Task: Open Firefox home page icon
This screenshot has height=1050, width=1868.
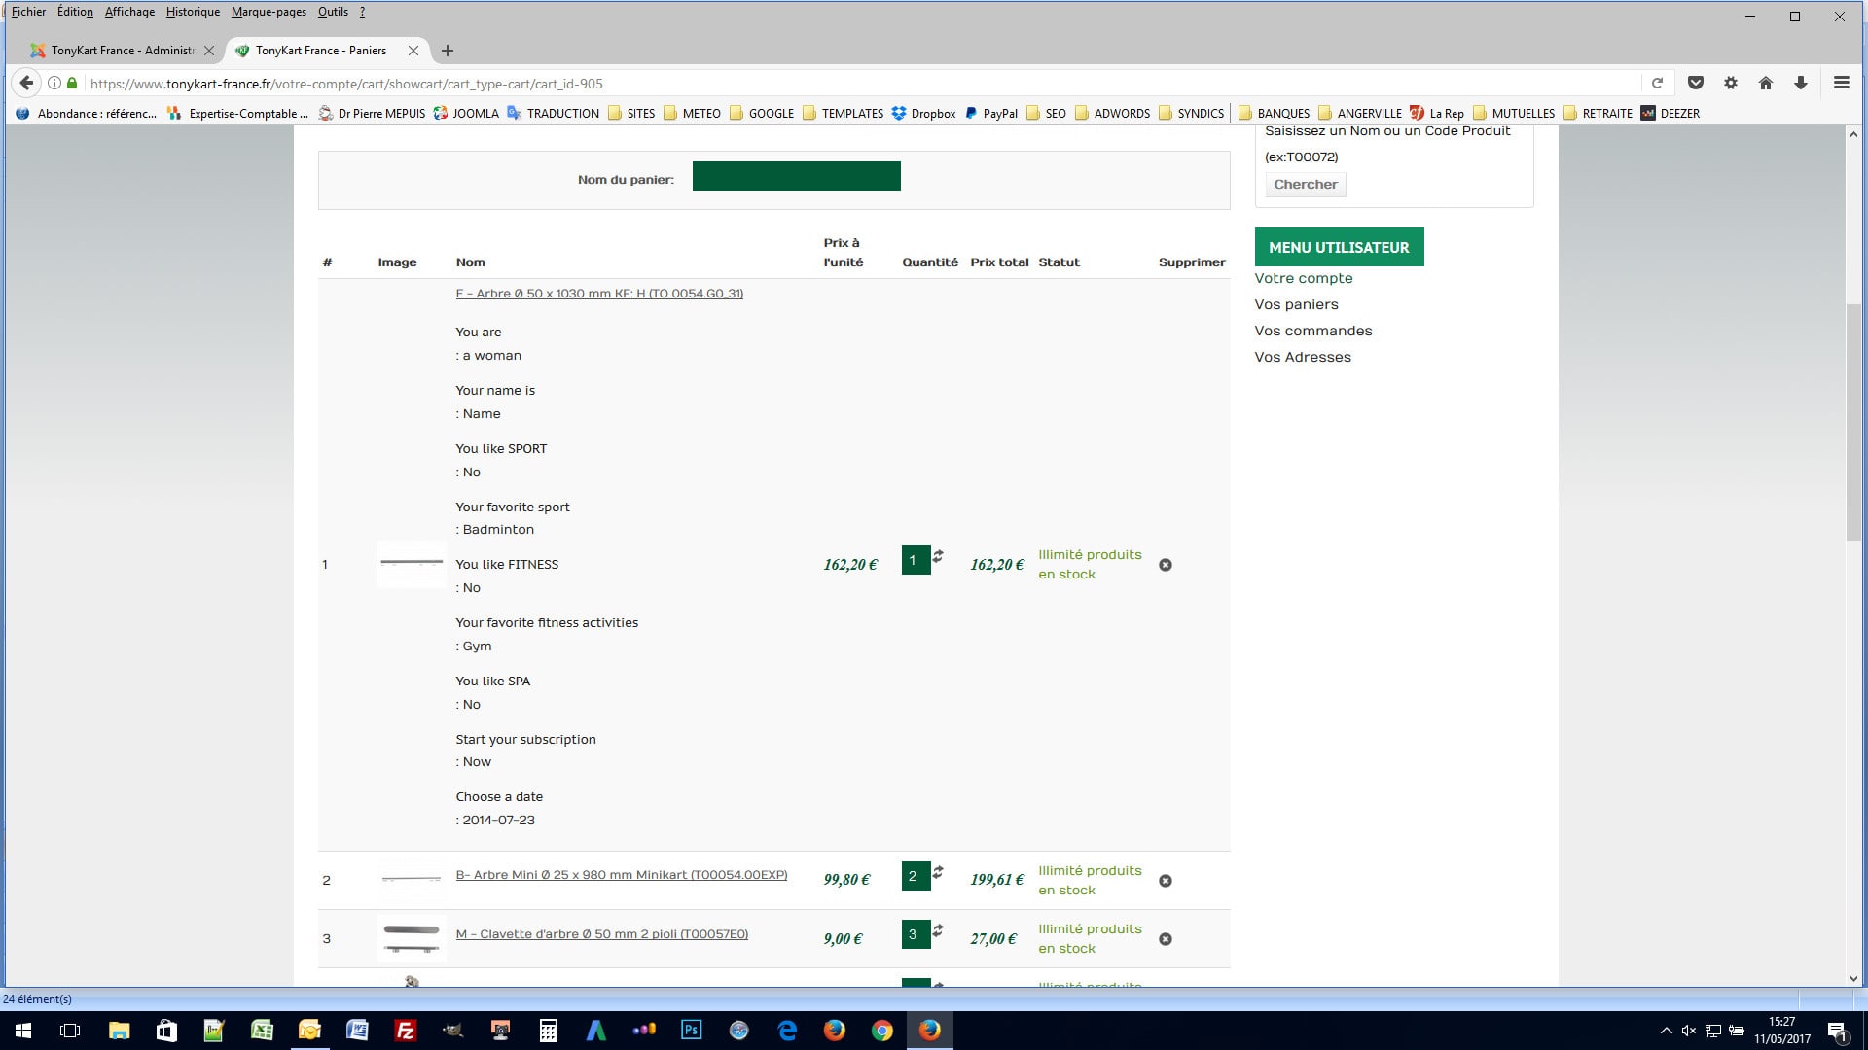Action: (1765, 83)
